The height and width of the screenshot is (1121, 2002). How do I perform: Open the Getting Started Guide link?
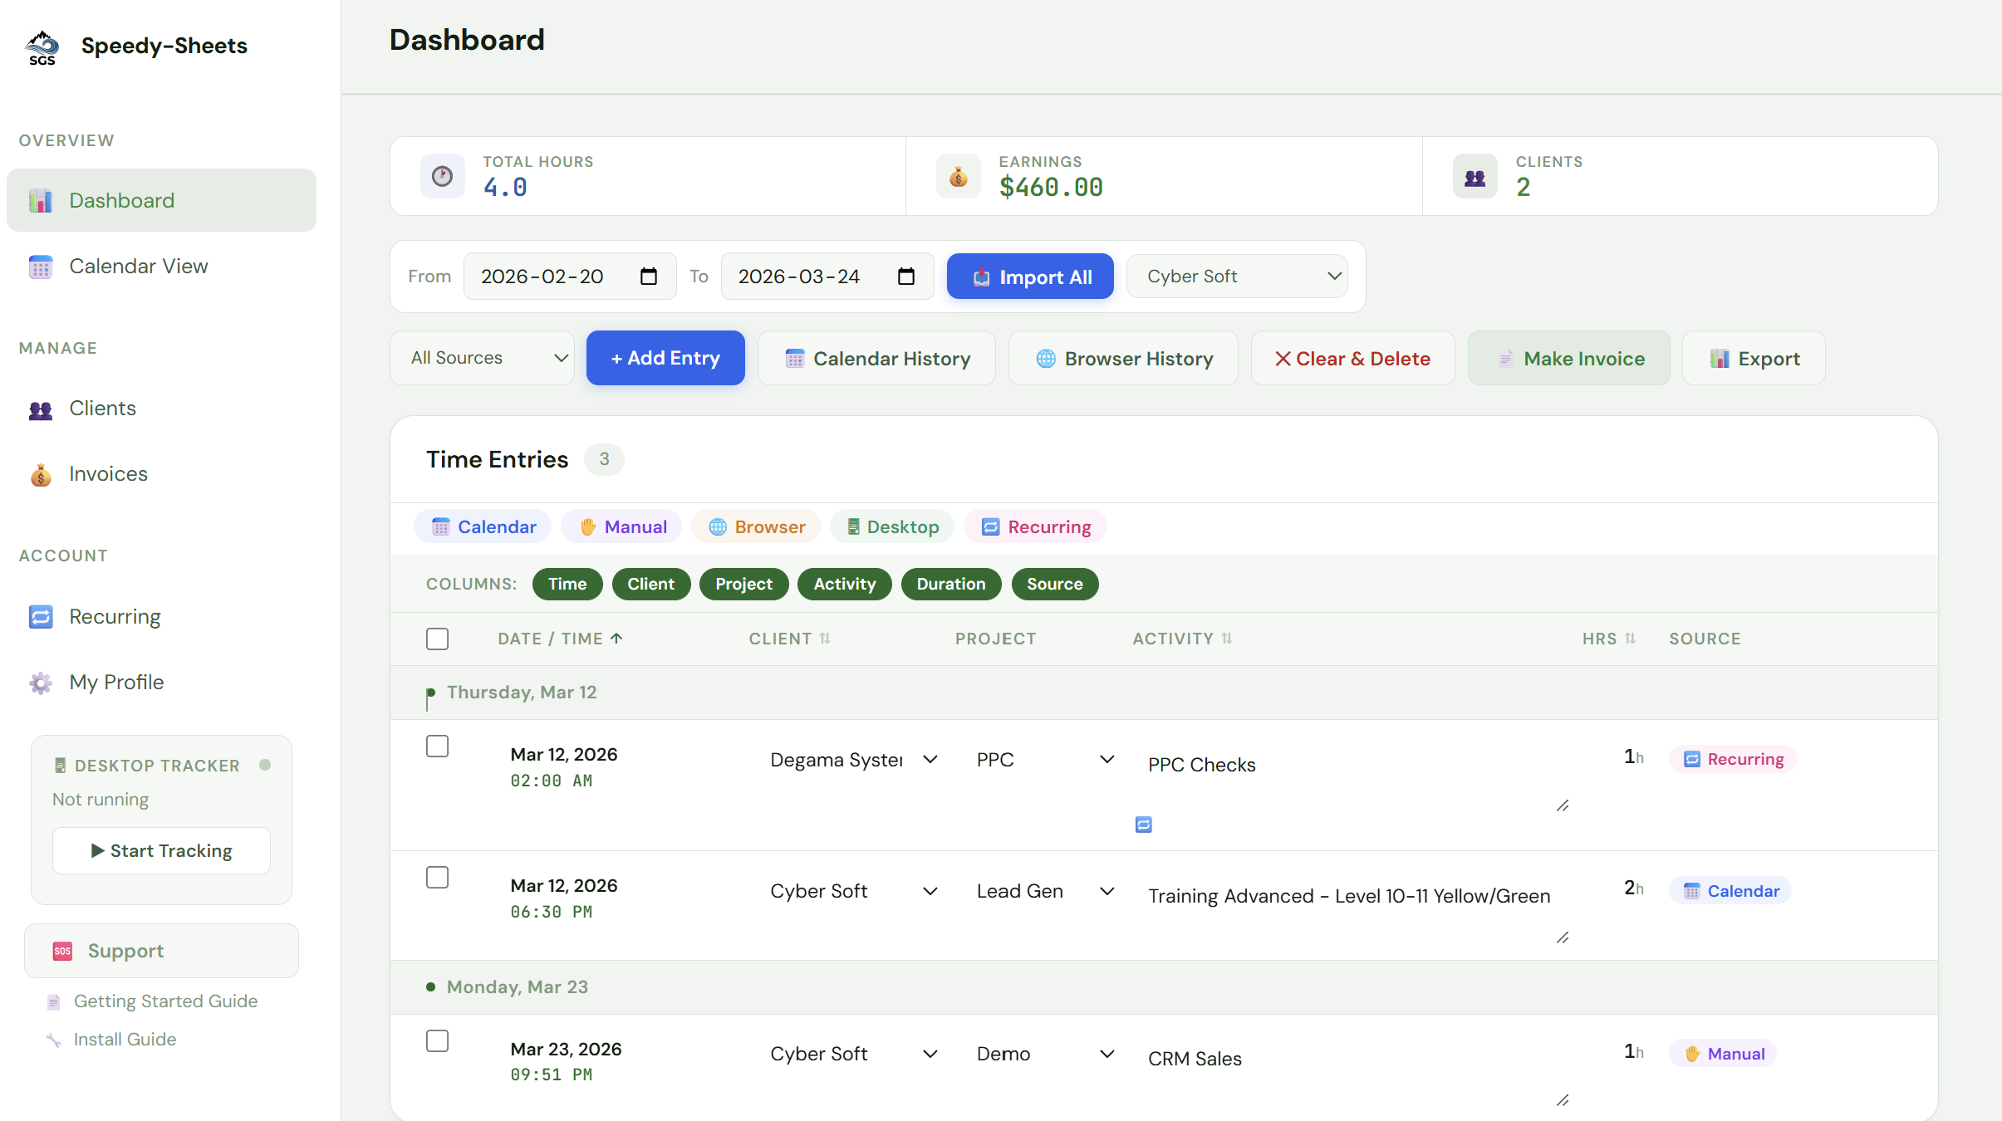pos(166,1001)
